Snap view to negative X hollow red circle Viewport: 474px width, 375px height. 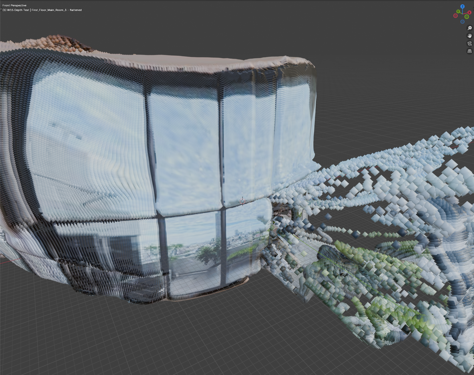(x=456, y=16)
